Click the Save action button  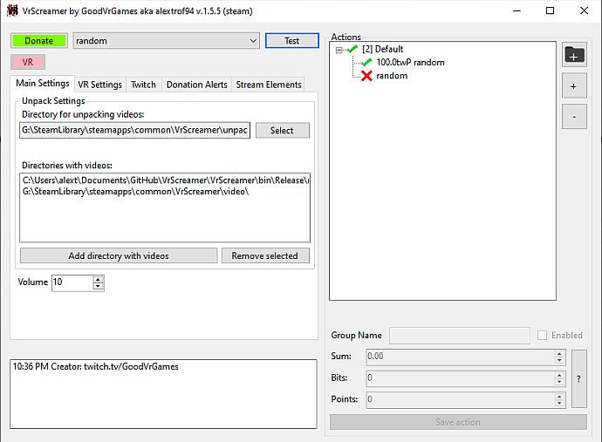click(458, 422)
